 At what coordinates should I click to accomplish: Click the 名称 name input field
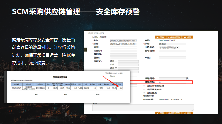pyautogui.click(x=123, y=41)
